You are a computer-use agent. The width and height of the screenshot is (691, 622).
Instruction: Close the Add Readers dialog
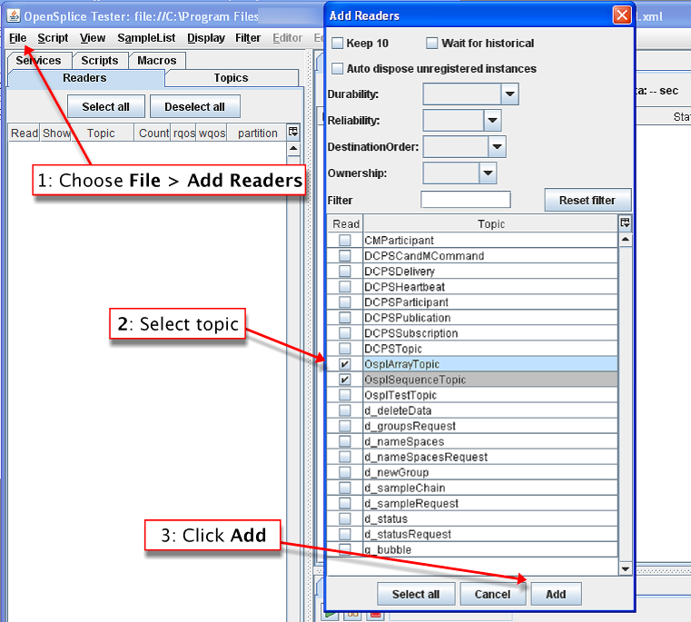point(622,15)
